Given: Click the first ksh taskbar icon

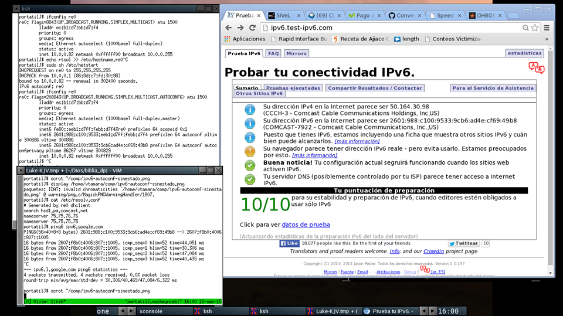Looking at the screenshot, I should 197,311.
